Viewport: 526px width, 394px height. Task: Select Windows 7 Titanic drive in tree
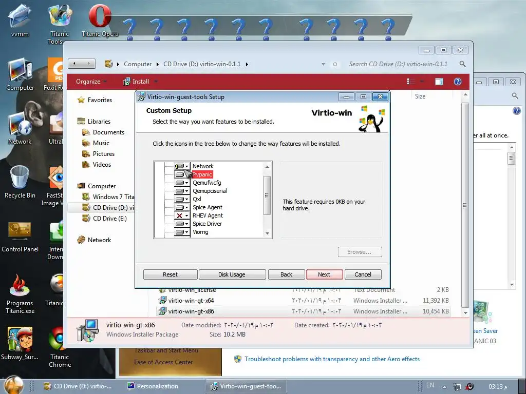113,197
